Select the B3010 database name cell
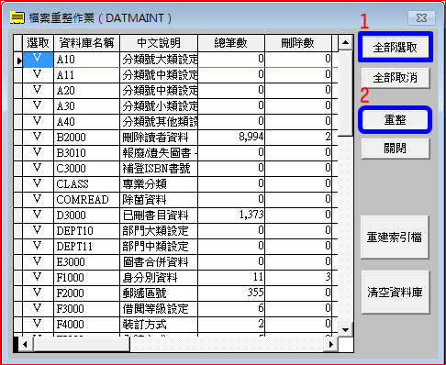The width and height of the screenshot is (446, 365). pyautogui.click(x=86, y=153)
